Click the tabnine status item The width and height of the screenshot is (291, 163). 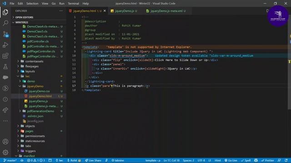point(118,160)
